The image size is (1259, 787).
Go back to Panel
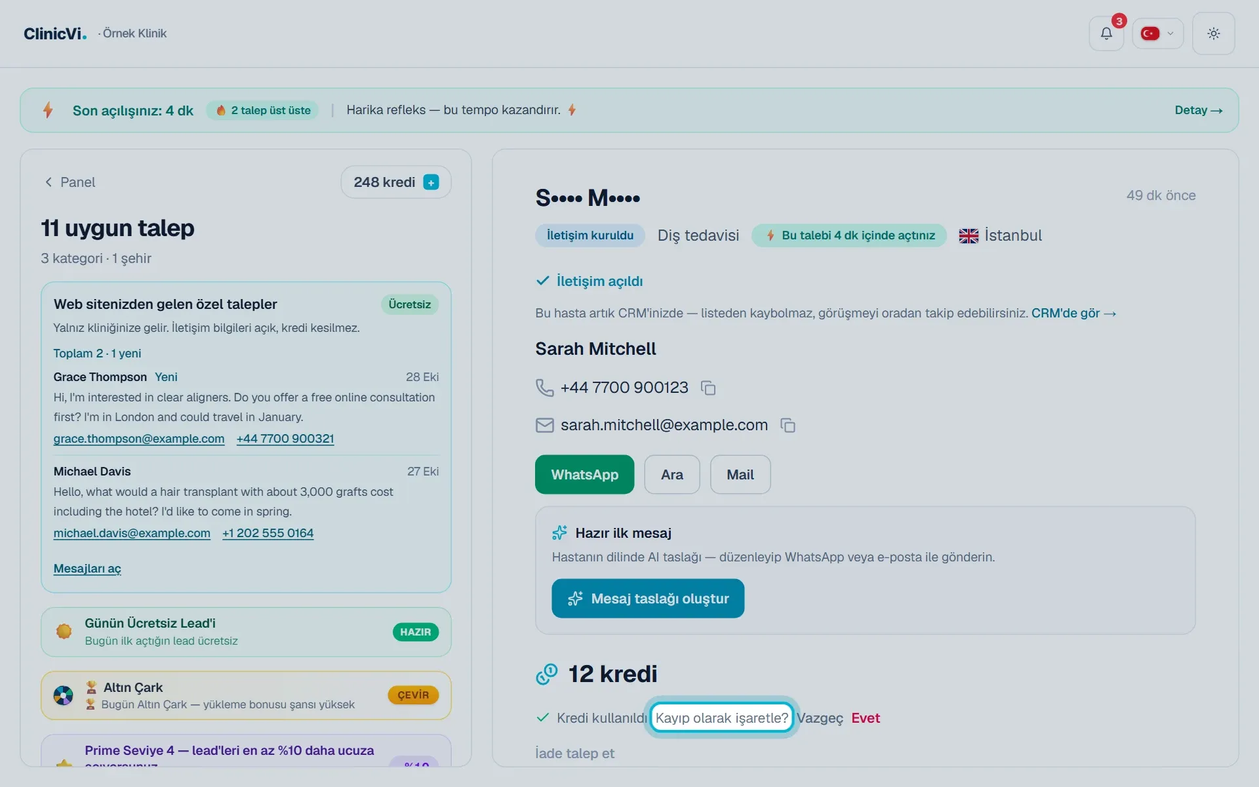click(x=70, y=182)
